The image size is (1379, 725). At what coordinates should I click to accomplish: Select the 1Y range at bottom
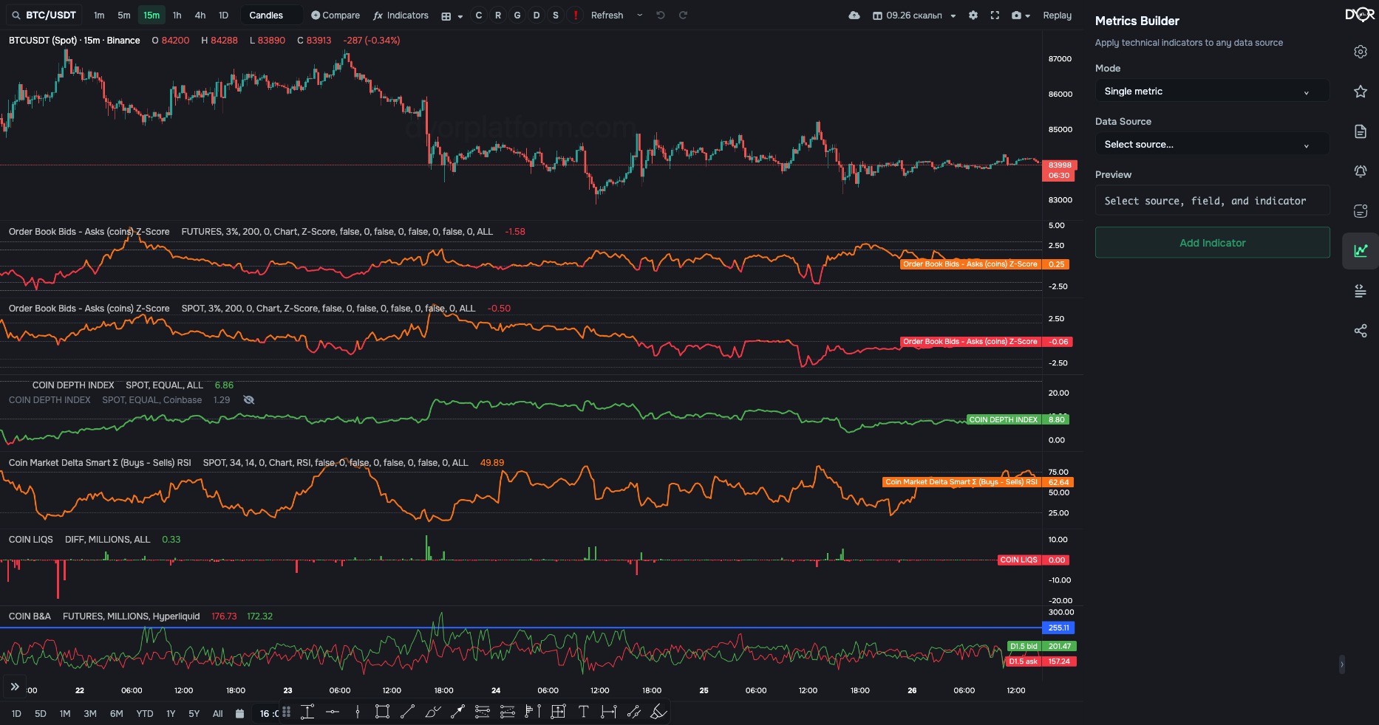pos(171,714)
